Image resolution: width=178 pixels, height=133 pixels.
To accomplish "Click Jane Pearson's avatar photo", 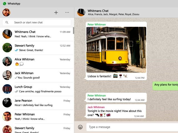I will tap(7, 103).
